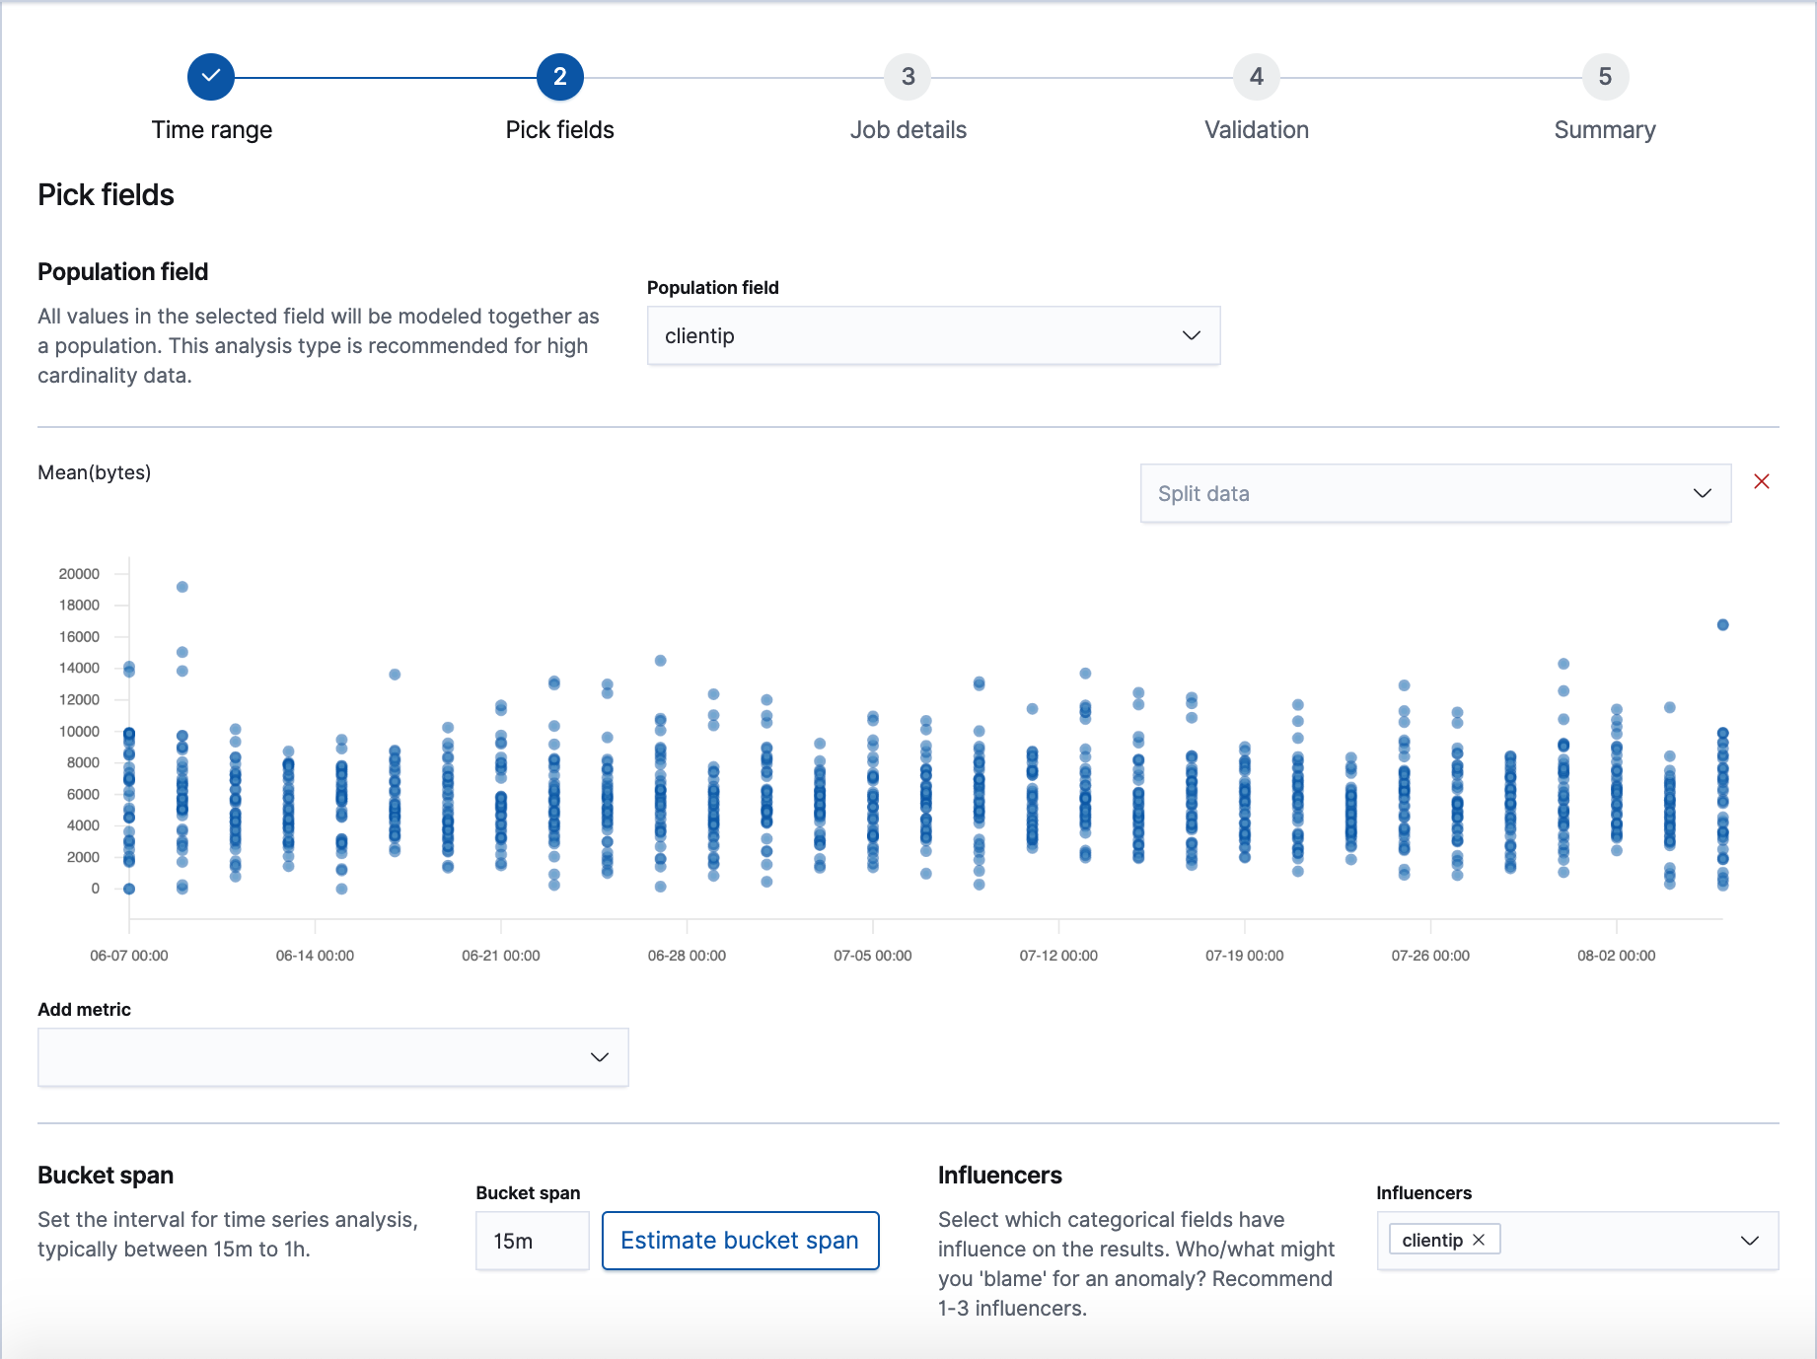Click the Mean(bytes) chart label
Viewport: 1817px width, 1359px height.
pos(94,472)
